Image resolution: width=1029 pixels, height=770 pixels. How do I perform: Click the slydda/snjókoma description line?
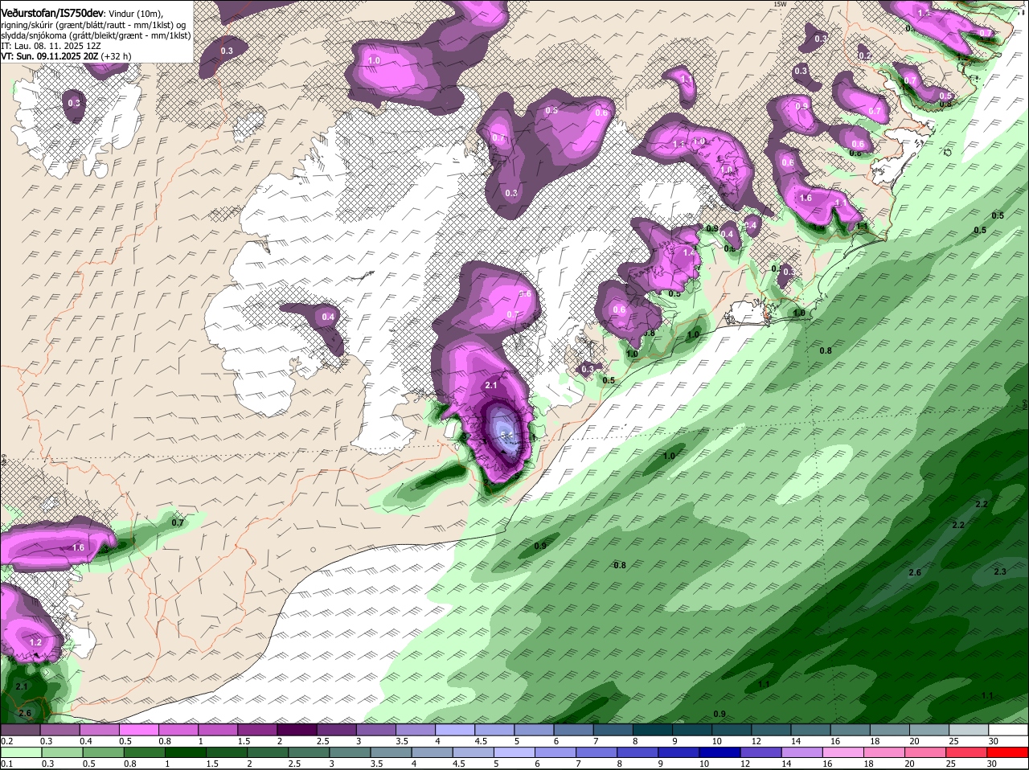[96, 35]
